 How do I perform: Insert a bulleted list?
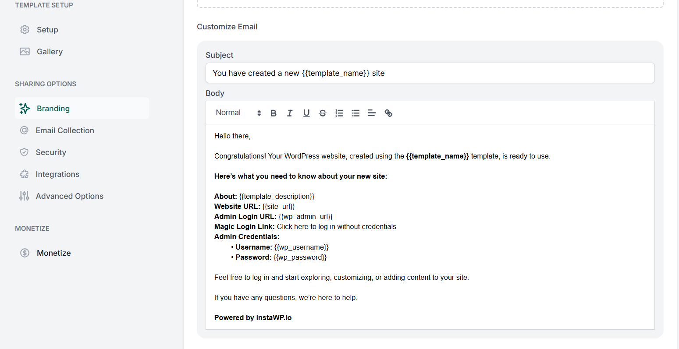355,113
